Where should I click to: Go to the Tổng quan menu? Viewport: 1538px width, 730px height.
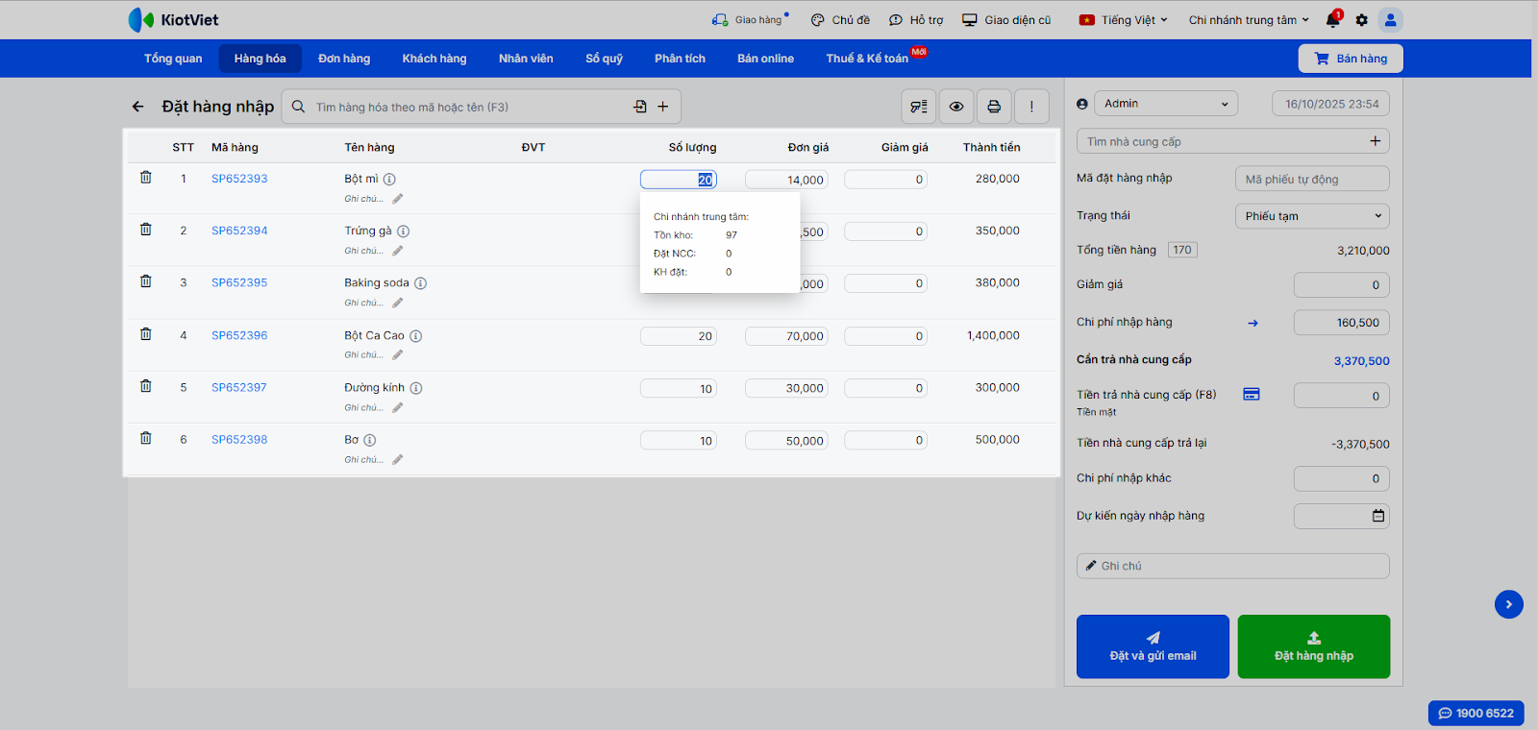tap(173, 59)
